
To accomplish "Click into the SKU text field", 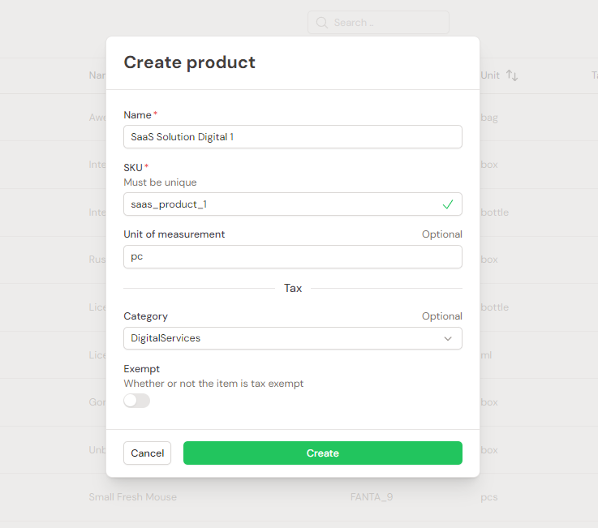I will pyautogui.click(x=293, y=204).
